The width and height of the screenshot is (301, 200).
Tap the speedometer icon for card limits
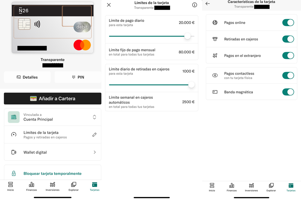click(14, 134)
